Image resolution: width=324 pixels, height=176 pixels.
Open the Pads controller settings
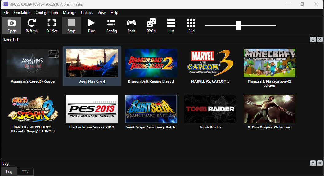point(131,25)
